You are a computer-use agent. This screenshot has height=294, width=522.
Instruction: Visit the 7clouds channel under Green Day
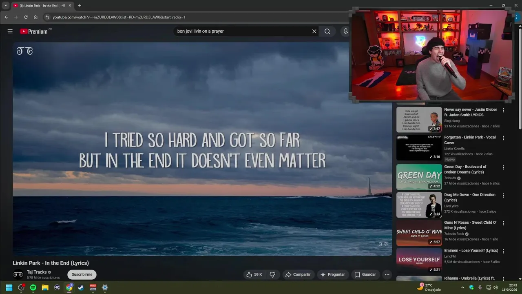coord(450,178)
